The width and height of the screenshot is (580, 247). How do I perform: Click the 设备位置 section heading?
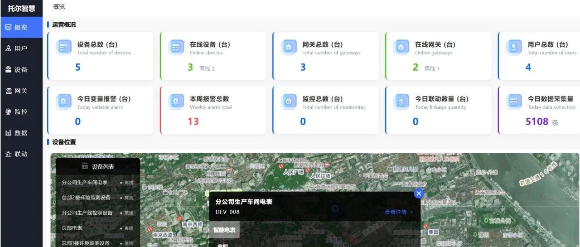[64, 142]
